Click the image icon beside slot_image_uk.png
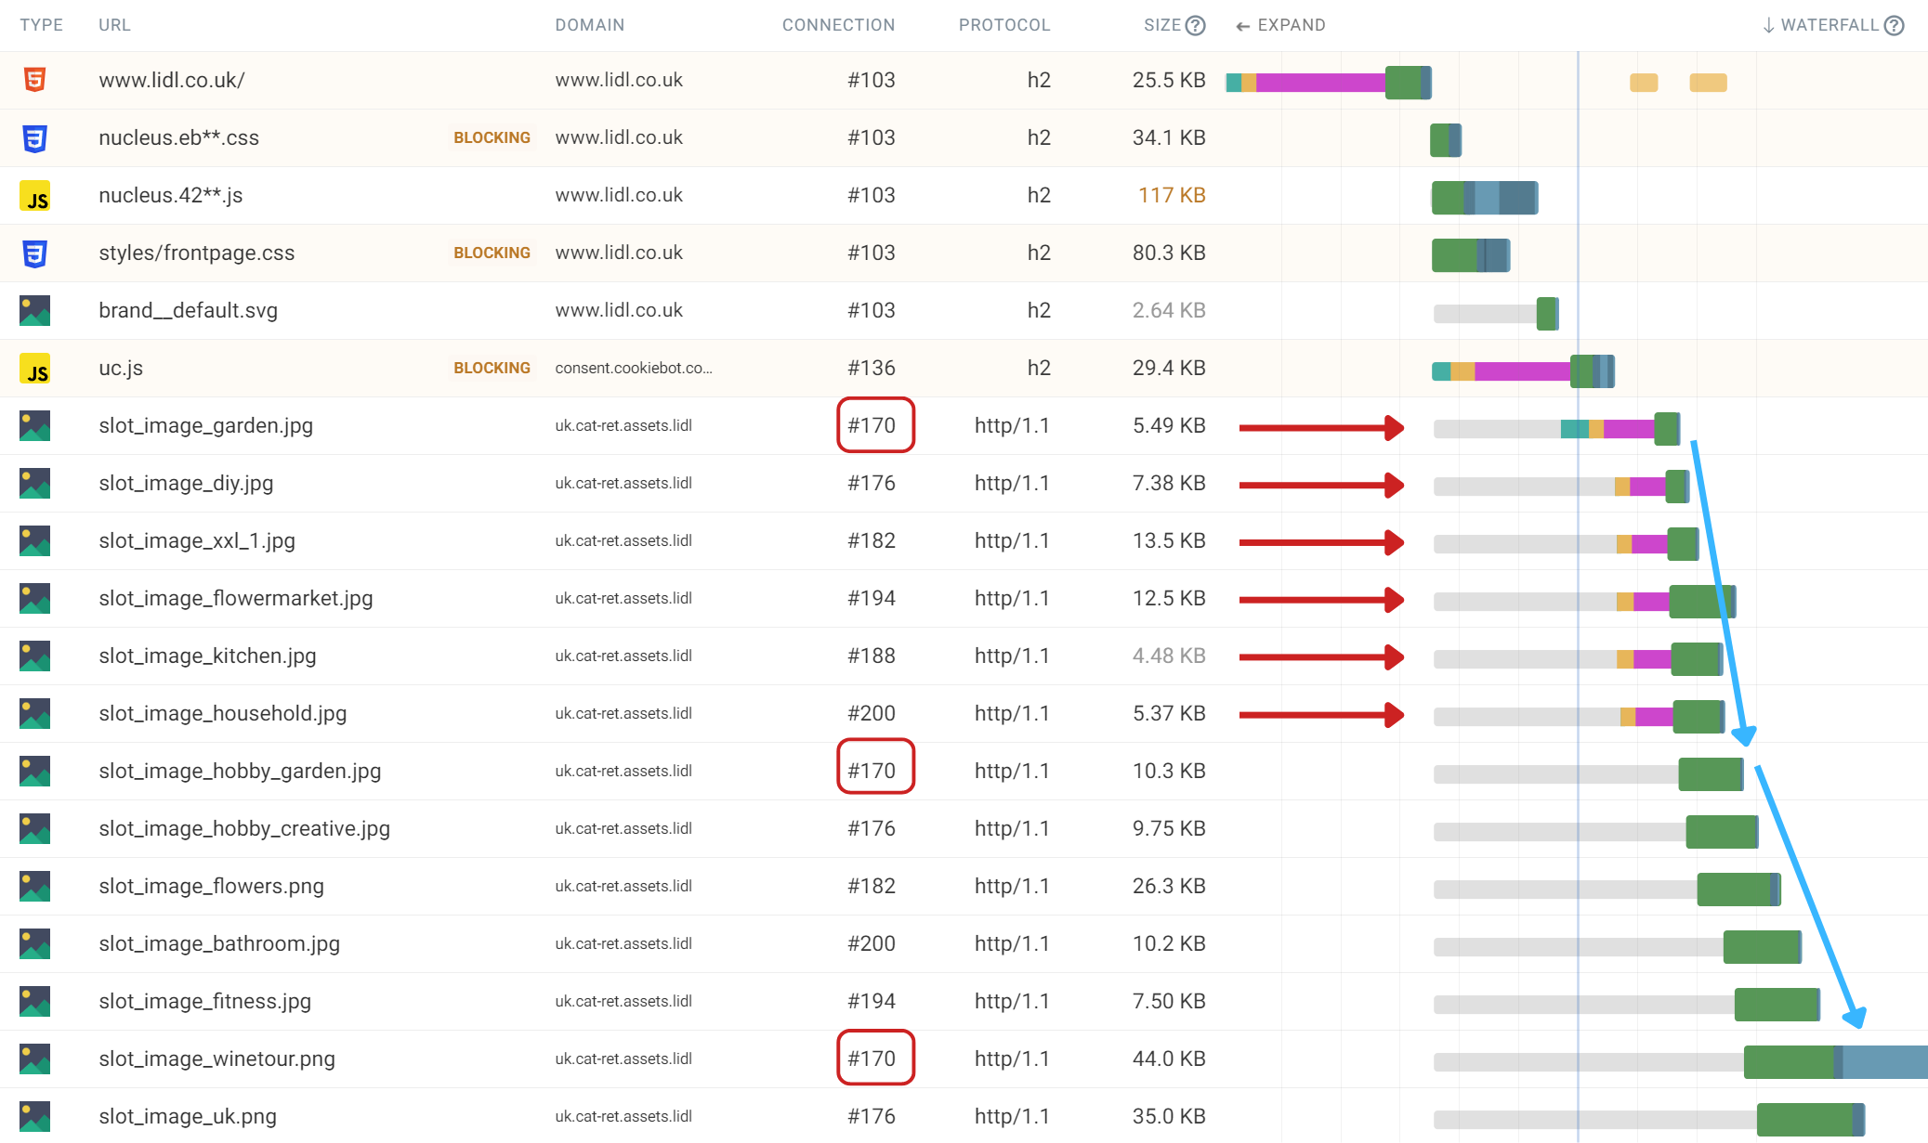The width and height of the screenshot is (1928, 1143). pos(35,1117)
